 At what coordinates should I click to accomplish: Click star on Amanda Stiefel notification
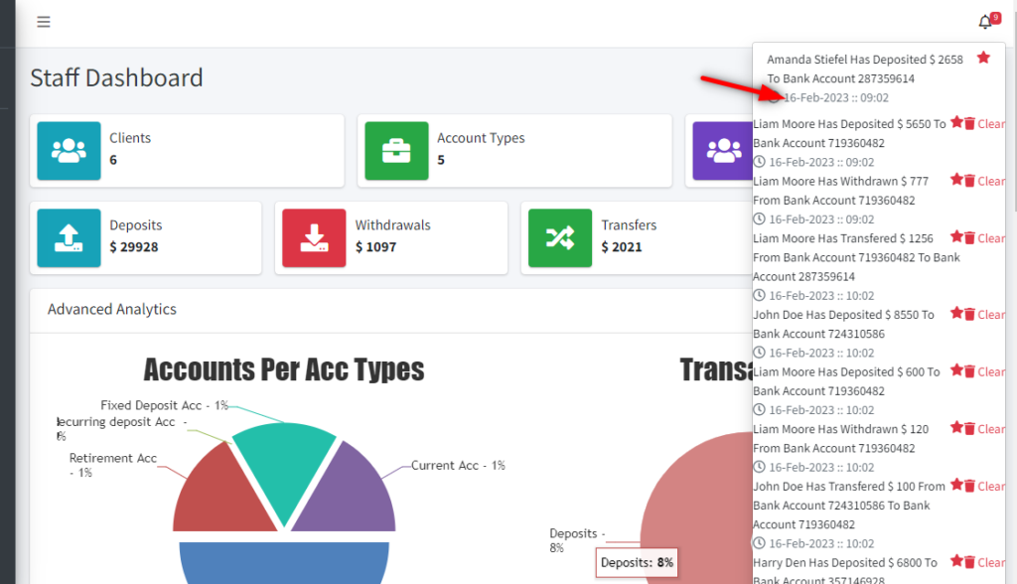tap(983, 58)
